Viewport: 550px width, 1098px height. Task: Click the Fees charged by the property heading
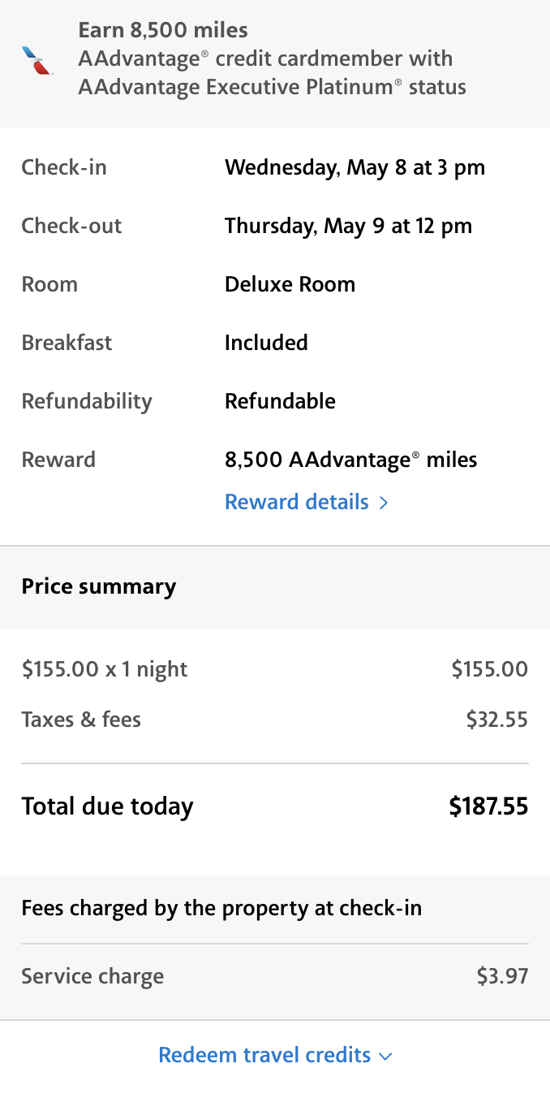[x=221, y=907]
